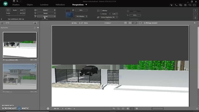Image resolution: width=199 pixels, height=112 pixels.
Task: Click the render later frame icon
Action: [x=190, y=5]
